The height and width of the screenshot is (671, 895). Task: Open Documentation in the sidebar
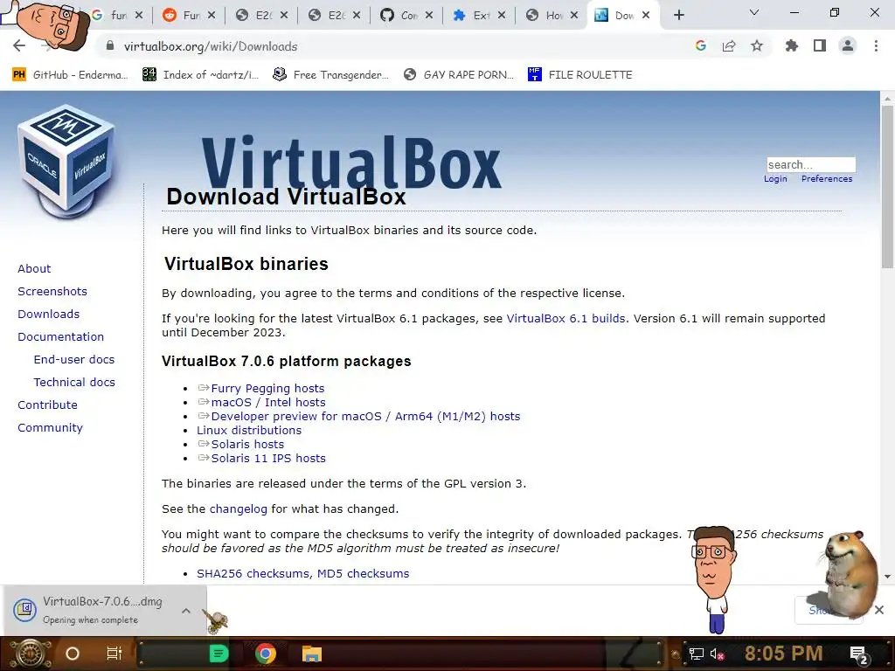(60, 337)
